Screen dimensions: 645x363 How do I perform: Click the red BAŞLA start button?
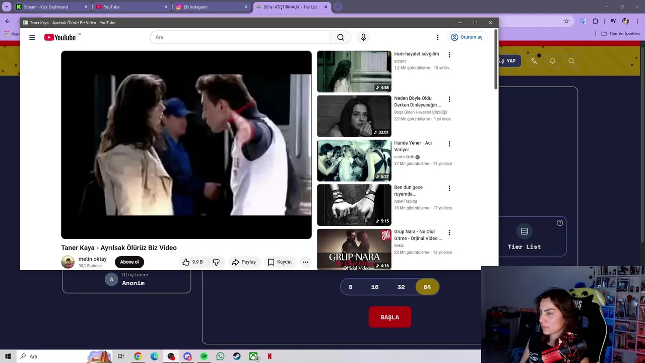(390, 317)
